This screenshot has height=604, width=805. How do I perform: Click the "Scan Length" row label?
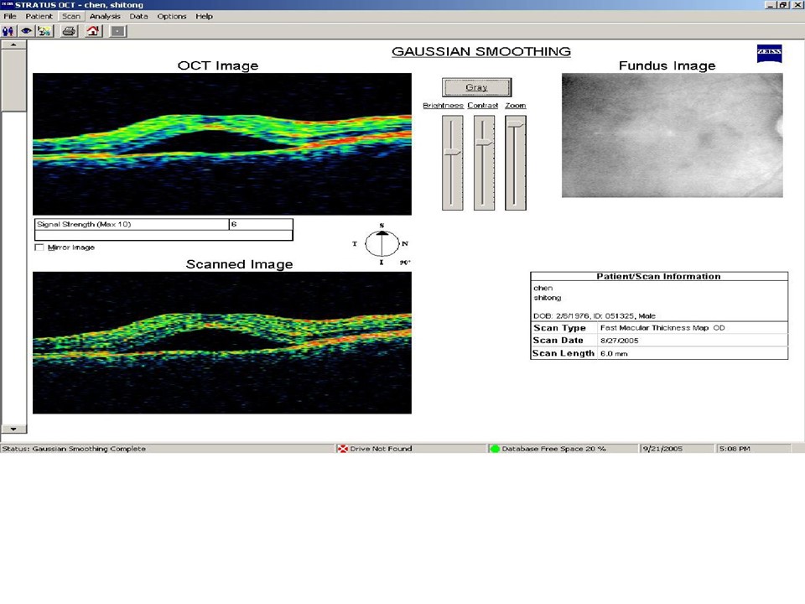click(563, 353)
